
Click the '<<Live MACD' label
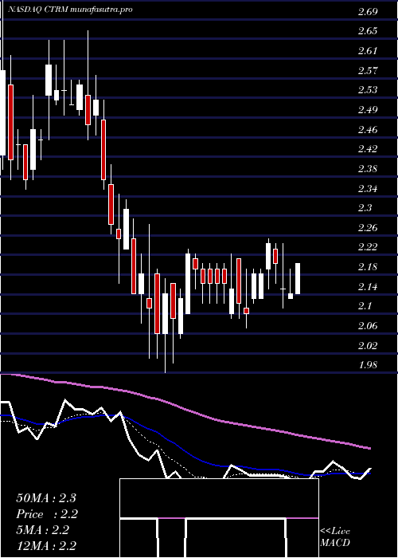pos(335,537)
